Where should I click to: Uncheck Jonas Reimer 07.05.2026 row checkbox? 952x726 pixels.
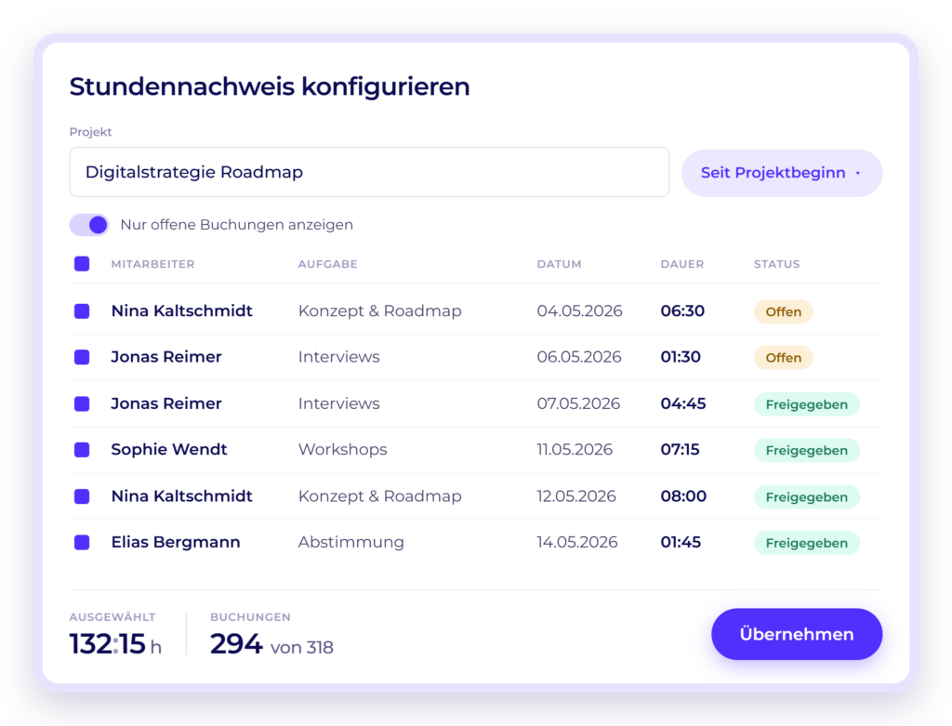point(82,403)
